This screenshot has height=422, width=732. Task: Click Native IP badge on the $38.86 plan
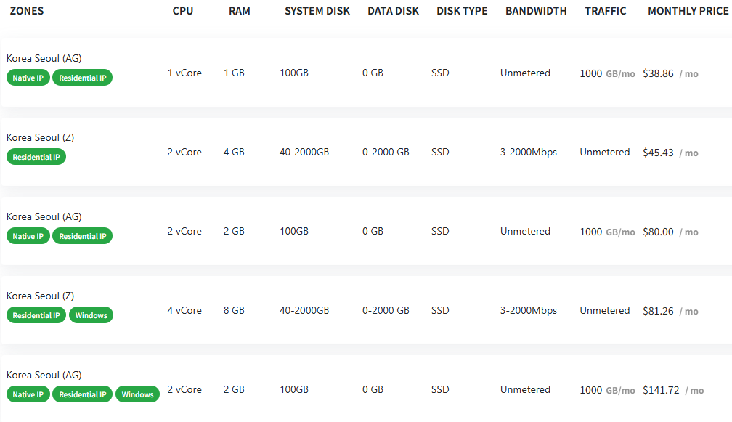28,78
